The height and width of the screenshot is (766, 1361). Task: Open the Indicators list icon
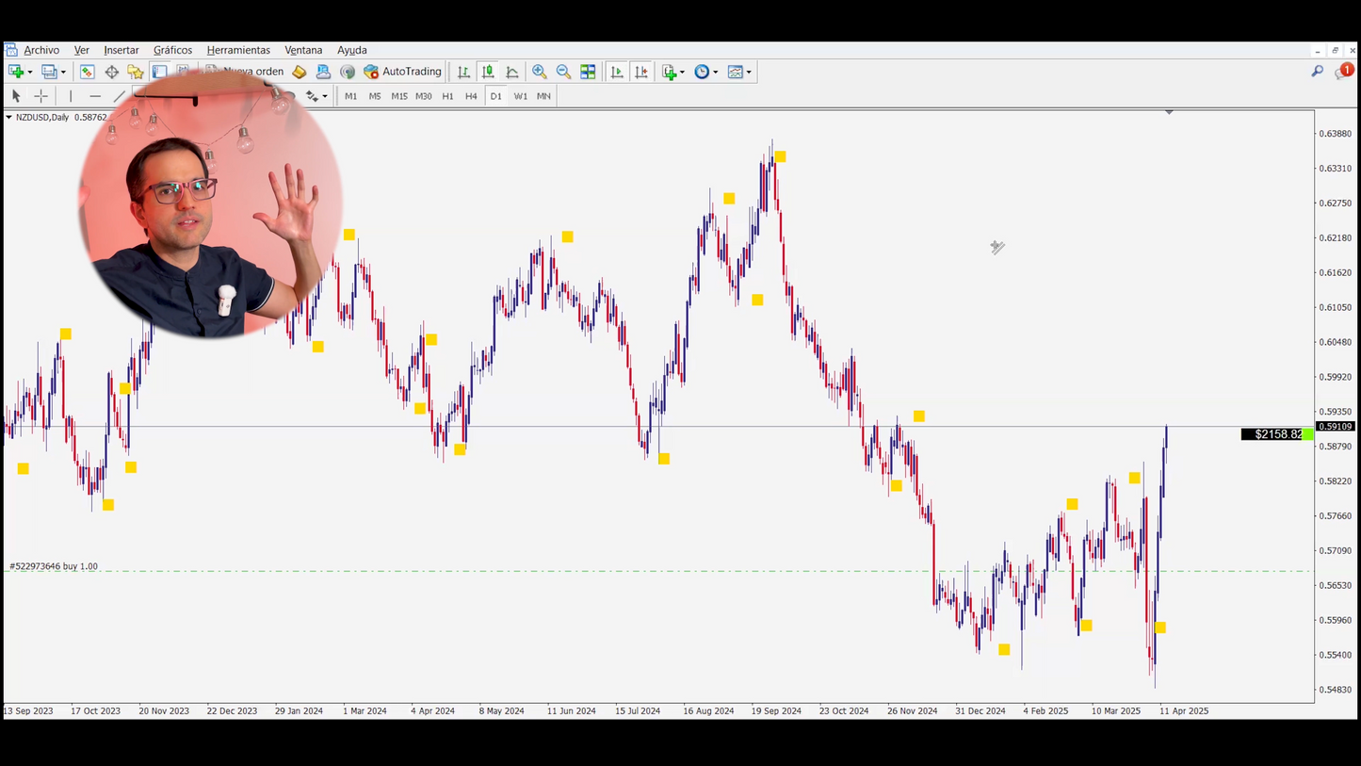pyautogui.click(x=669, y=72)
